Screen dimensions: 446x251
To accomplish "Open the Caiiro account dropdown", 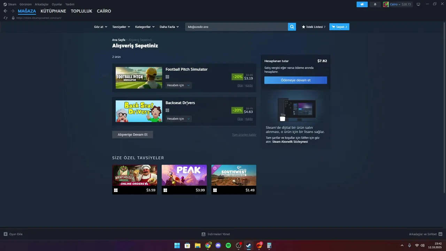I will (x=398, y=5).
